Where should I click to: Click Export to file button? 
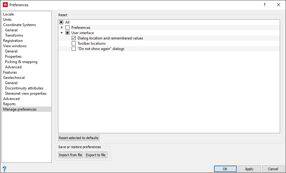(96, 155)
